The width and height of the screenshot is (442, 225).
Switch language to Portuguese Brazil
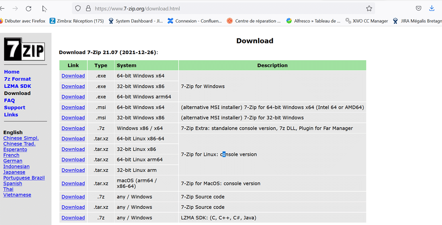point(24,178)
